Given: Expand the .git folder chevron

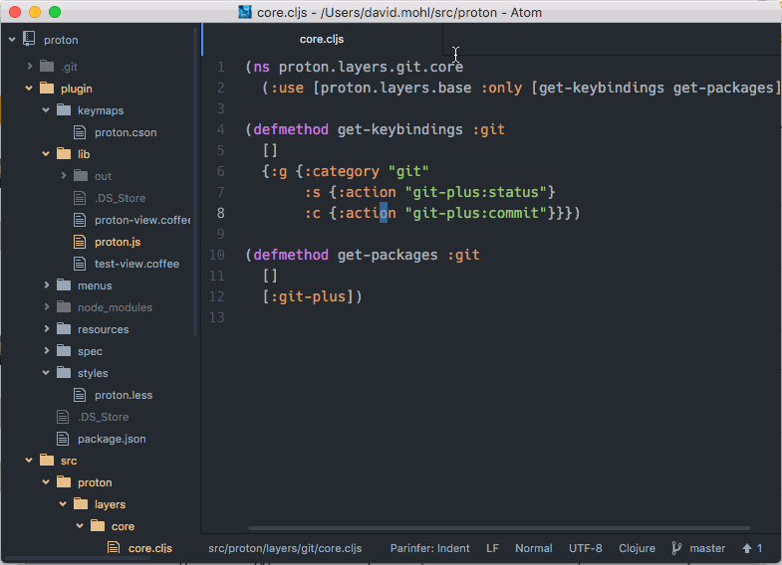Looking at the screenshot, I should tap(30, 66).
